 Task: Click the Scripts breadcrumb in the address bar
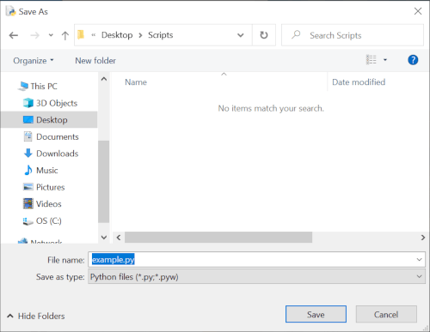[161, 35]
